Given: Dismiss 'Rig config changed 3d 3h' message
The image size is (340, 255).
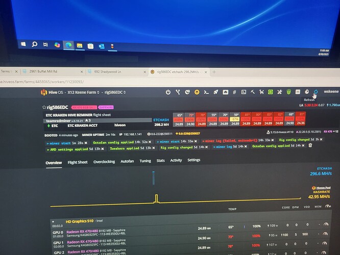Looking at the screenshot, I should coord(321,139).
